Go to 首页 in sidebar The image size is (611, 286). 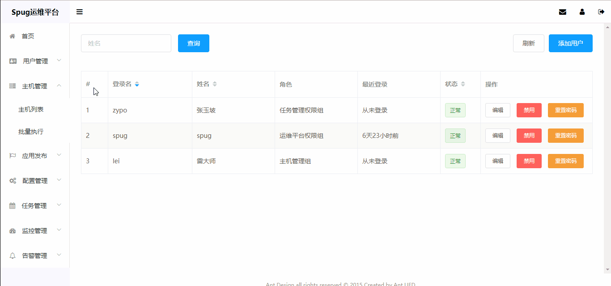28,36
